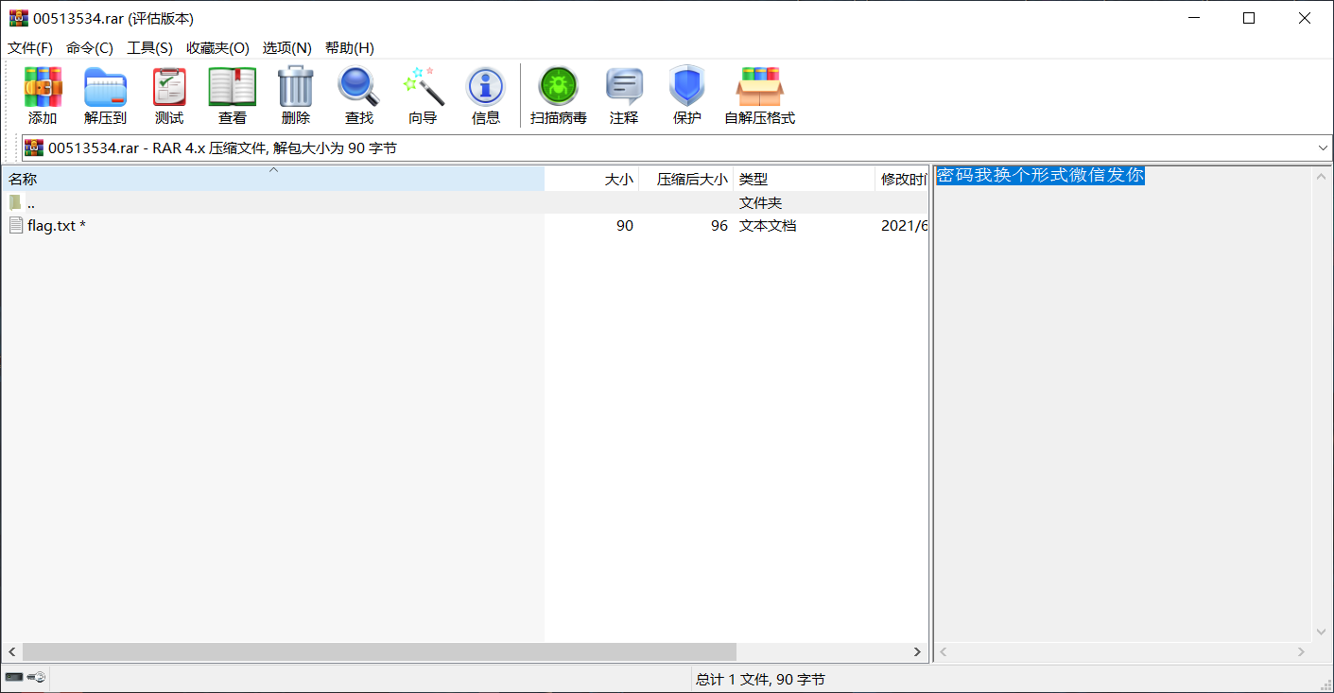This screenshot has width=1334, height=693.
Task: Open flag.txt in the file list
Action: 52,225
